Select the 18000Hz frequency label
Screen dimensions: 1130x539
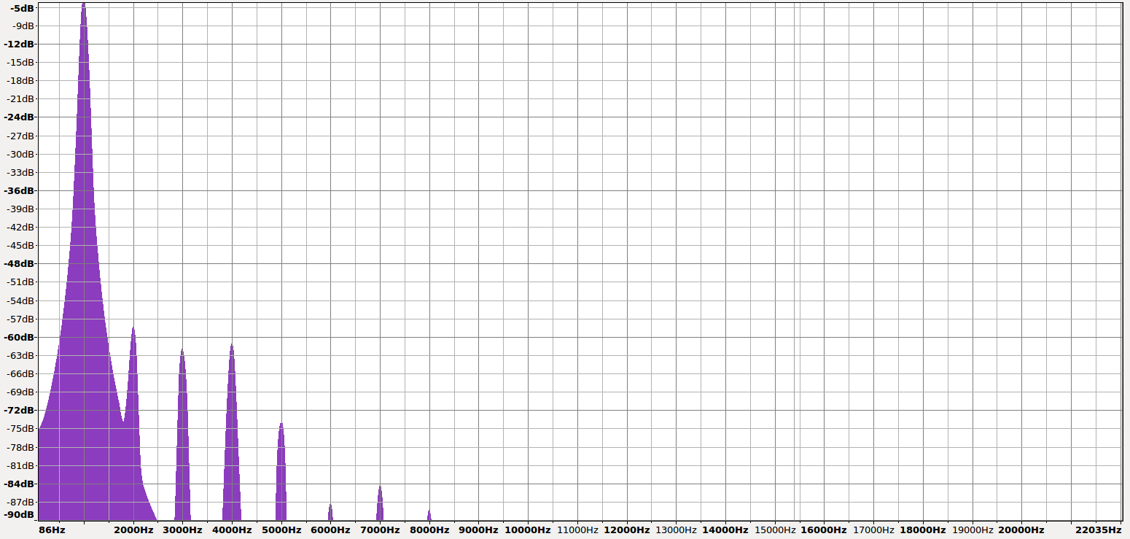(x=922, y=530)
